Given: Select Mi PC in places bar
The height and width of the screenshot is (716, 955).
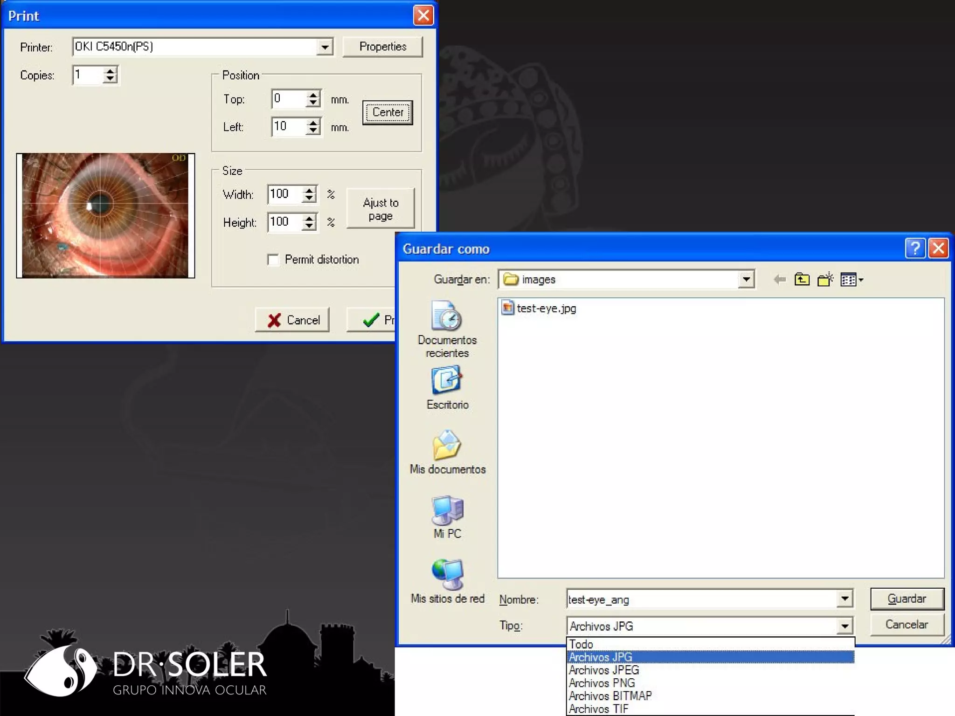Looking at the screenshot, I should tap(447, 517).
